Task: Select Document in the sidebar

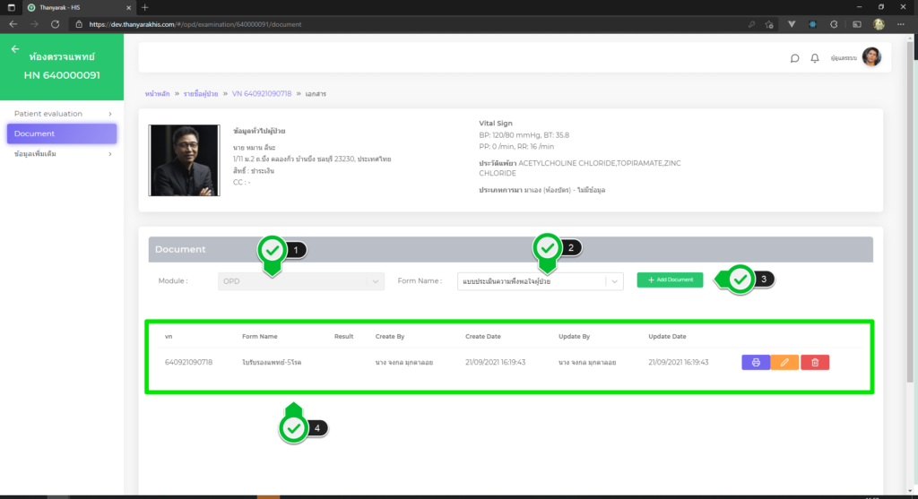Action: point(62,133)
